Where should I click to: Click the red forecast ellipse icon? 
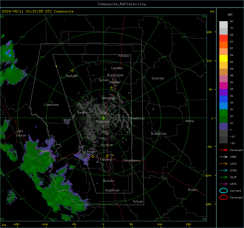click(x=223, y=197)
